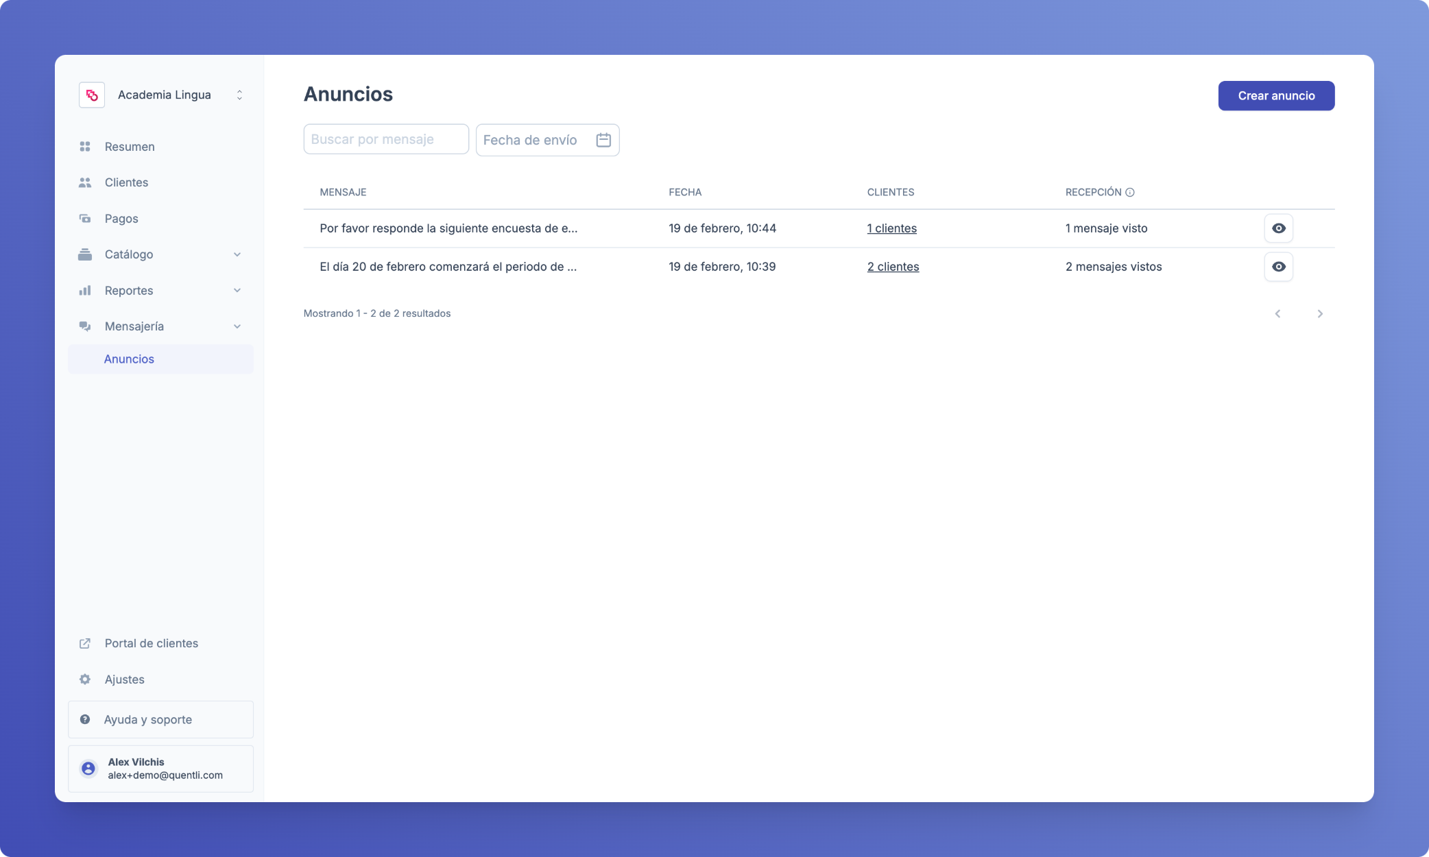View the encuesta announcement via eye icon
The width and height of the screenshot is (1429, 857).
(x=1279, y=228)
